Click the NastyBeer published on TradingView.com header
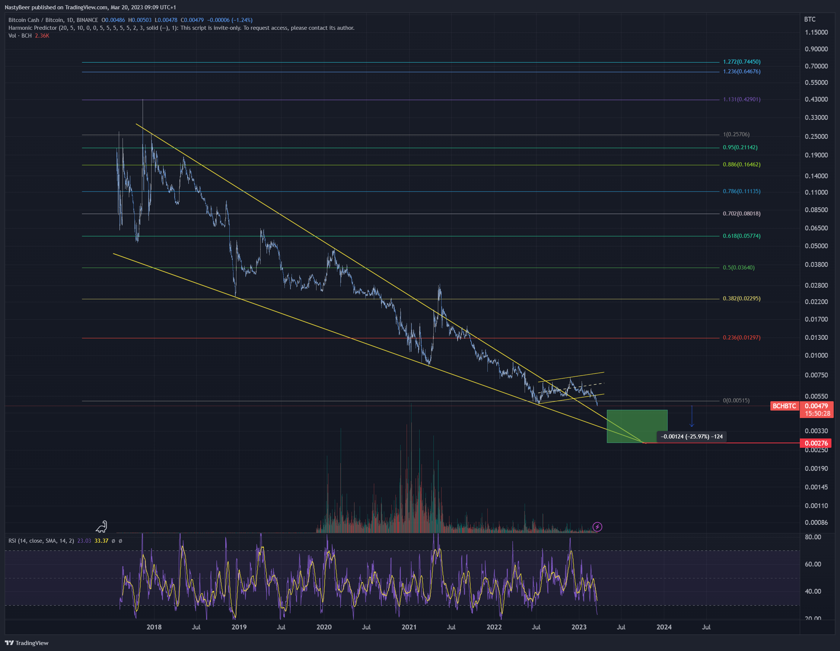 [90, 7]
